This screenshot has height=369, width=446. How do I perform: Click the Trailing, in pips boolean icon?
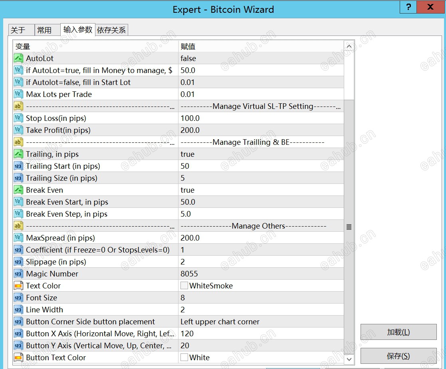[x=18, y=154]
